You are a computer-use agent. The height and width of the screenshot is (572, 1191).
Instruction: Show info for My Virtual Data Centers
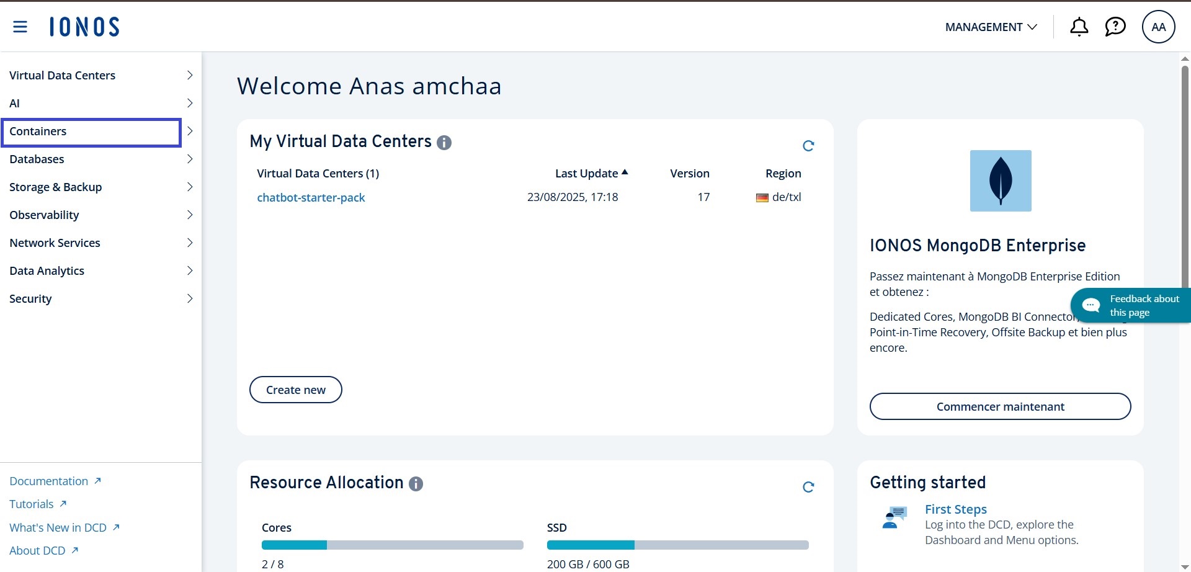pyautogui.click(x=444, y=143)
